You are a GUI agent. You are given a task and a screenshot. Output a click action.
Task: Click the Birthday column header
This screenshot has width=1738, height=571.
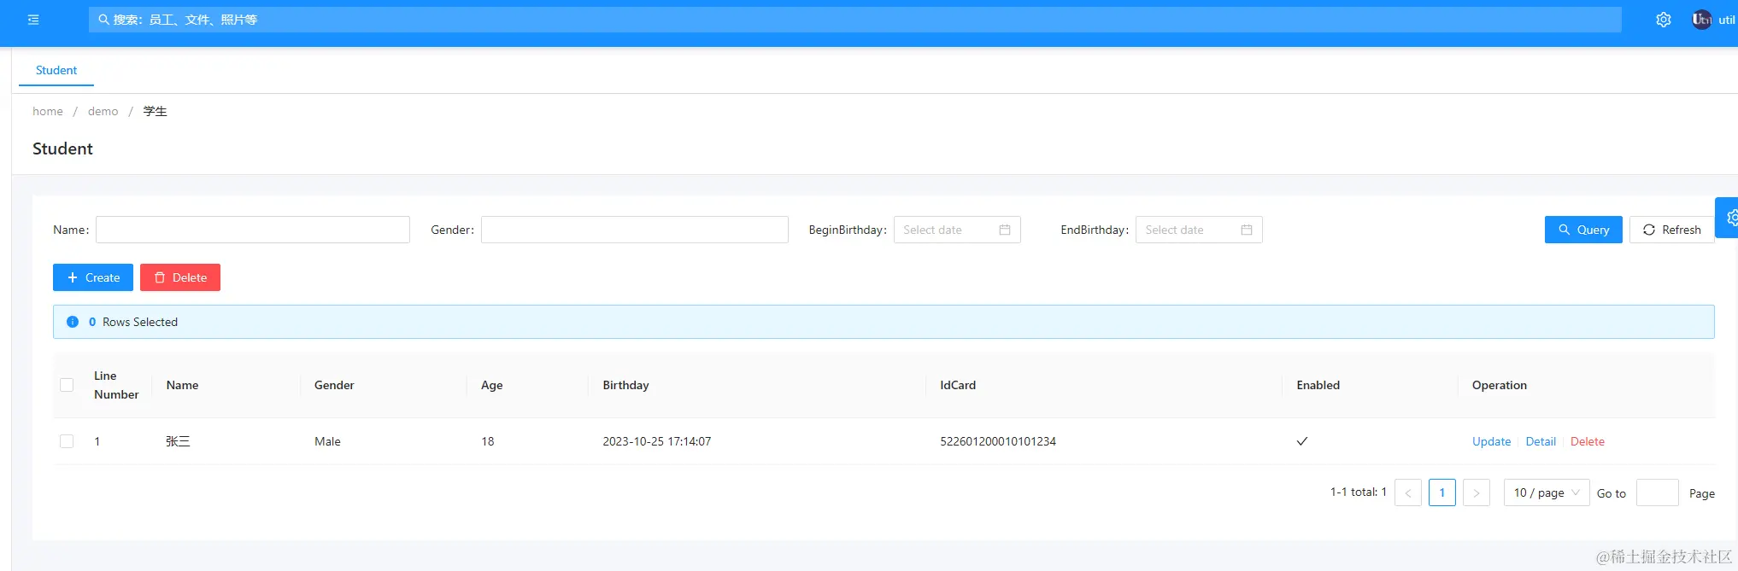pos(625,385)
